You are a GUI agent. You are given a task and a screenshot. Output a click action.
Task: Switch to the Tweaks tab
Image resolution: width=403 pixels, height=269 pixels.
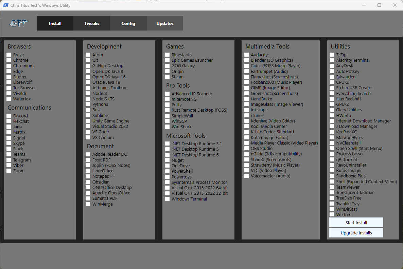point(92,23)
